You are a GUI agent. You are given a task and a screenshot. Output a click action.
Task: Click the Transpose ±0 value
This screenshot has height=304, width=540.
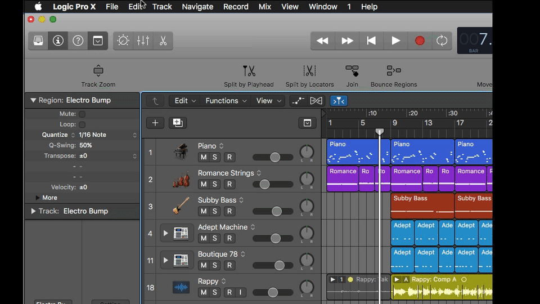(83, 156)
